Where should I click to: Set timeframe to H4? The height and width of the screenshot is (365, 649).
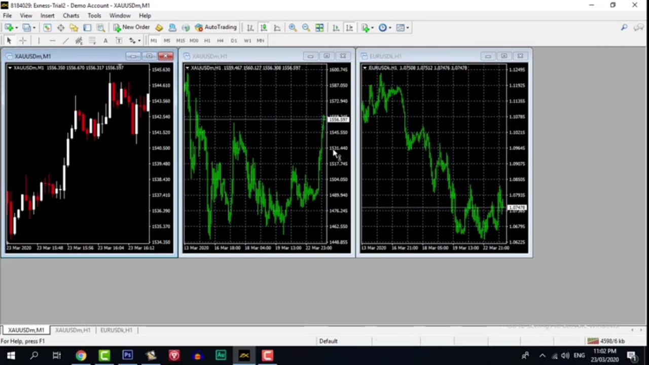click(x=220, y=41)
